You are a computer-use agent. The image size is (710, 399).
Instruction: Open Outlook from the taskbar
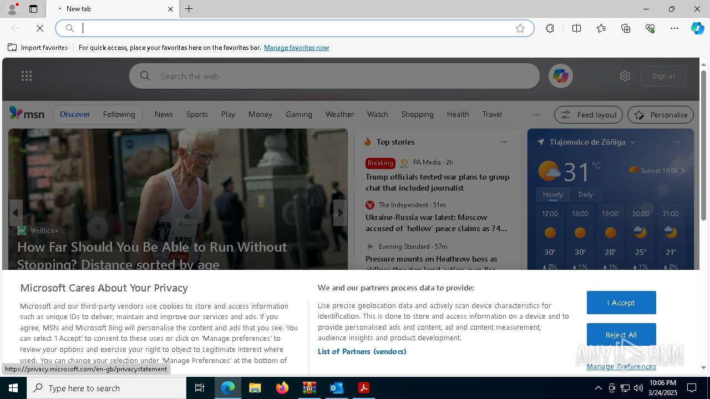336,388
